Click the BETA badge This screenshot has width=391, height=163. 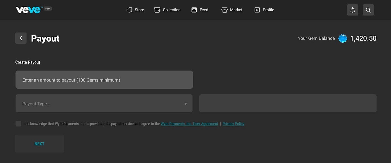pos(48,9)
